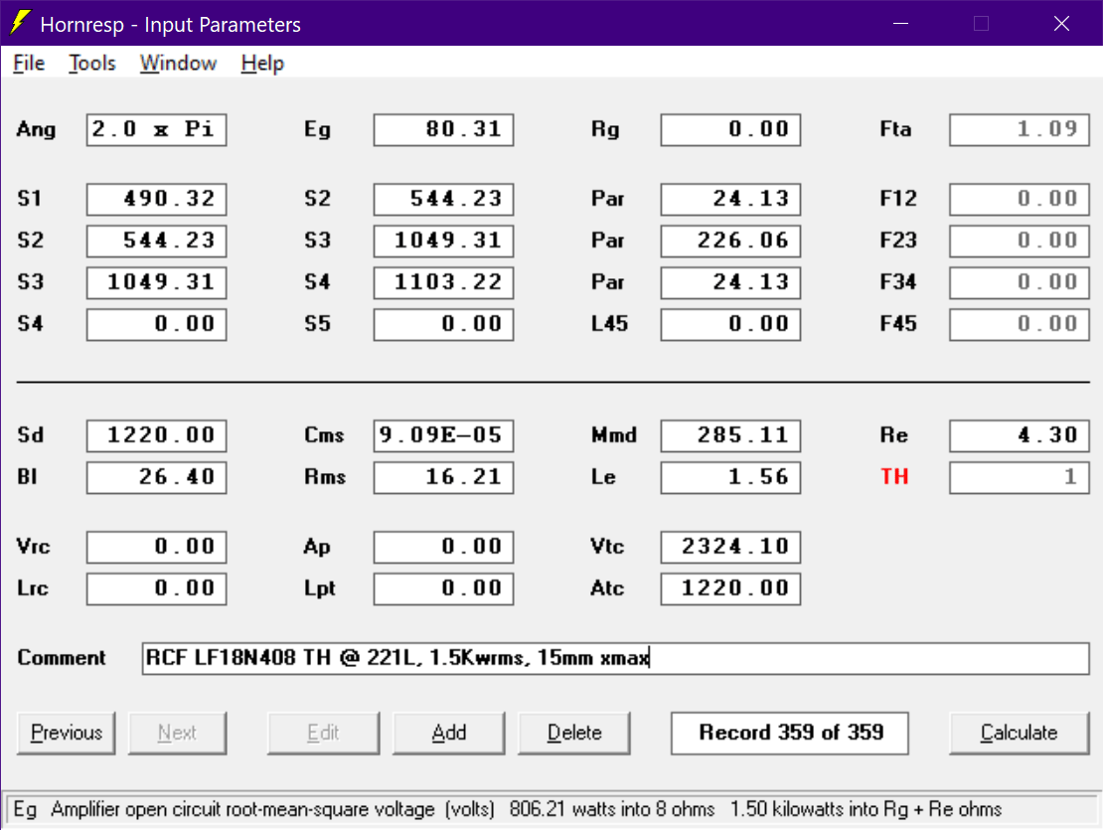Click the F23 field
Screen dimensions: 1103x830
(1020, 241)
